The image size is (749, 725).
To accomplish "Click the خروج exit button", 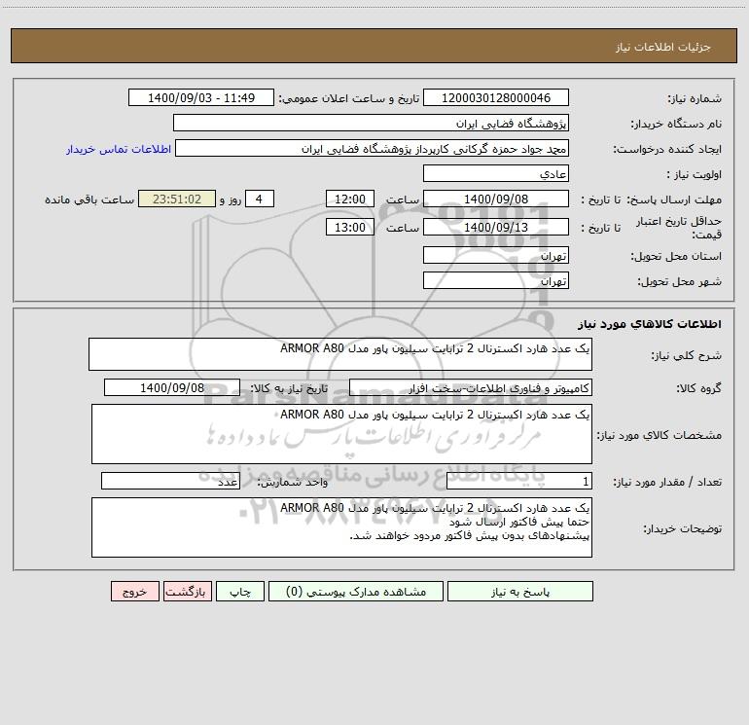I will tap(134, 591).
